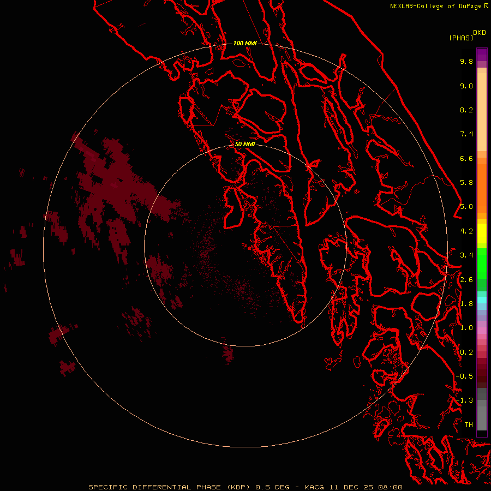Click the "08:00" time stamp in the footer
491x491 pixels.
click(x=390, y=487)
